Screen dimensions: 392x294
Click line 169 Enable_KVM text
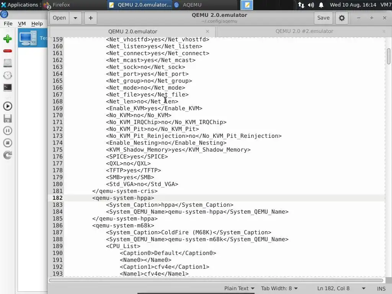click(154, 108)
